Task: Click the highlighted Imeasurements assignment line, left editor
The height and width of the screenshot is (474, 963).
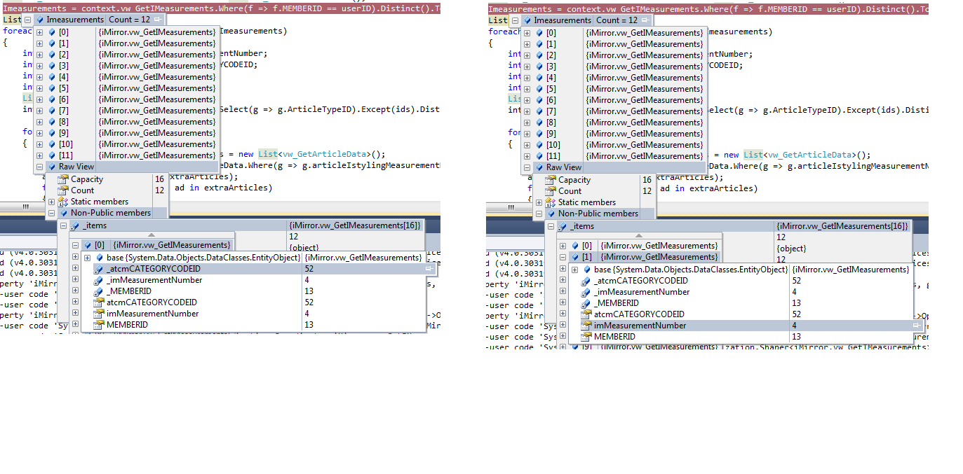Action: [220, 8]
